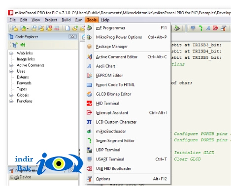This screenshot has width=231, height=186.
Task: Expand the Globals tree node
Action: click(11, 95)
